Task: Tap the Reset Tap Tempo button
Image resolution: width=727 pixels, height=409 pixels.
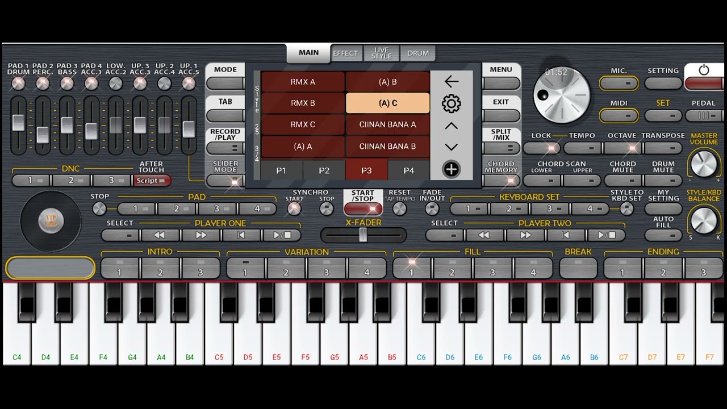Action: (x=400, y=208)
